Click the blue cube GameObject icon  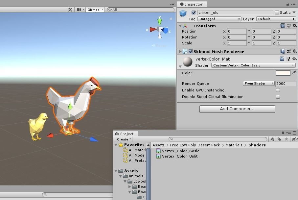click(x=183, y=13)
